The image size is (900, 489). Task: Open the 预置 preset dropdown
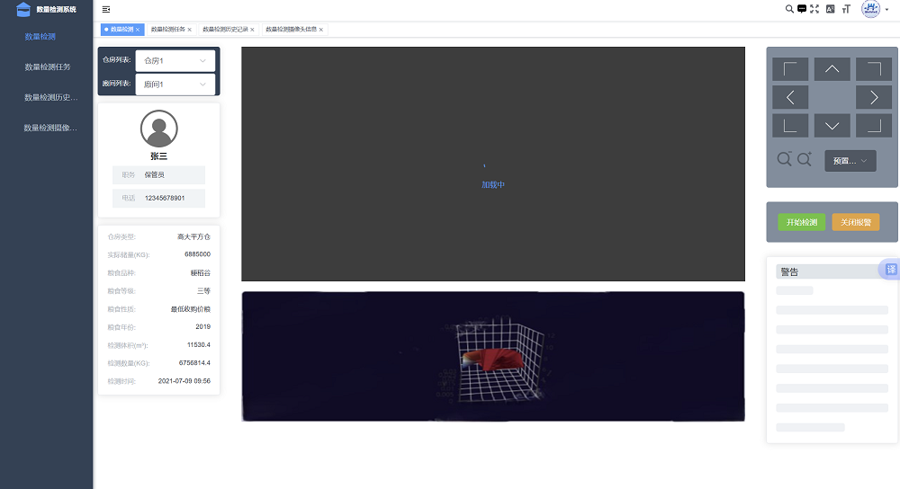click(x=850, y=161)
